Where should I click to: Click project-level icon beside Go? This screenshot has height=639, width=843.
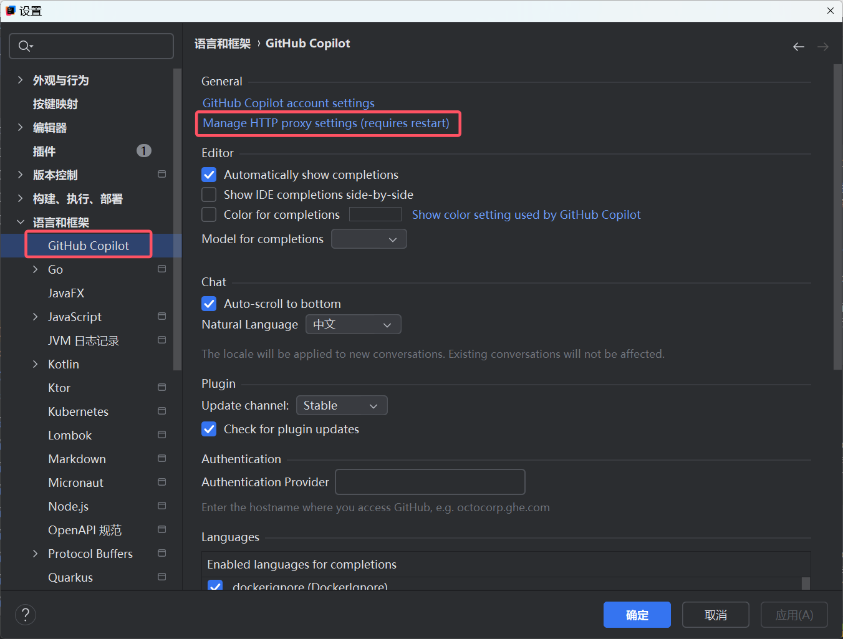tap(162, 269)
